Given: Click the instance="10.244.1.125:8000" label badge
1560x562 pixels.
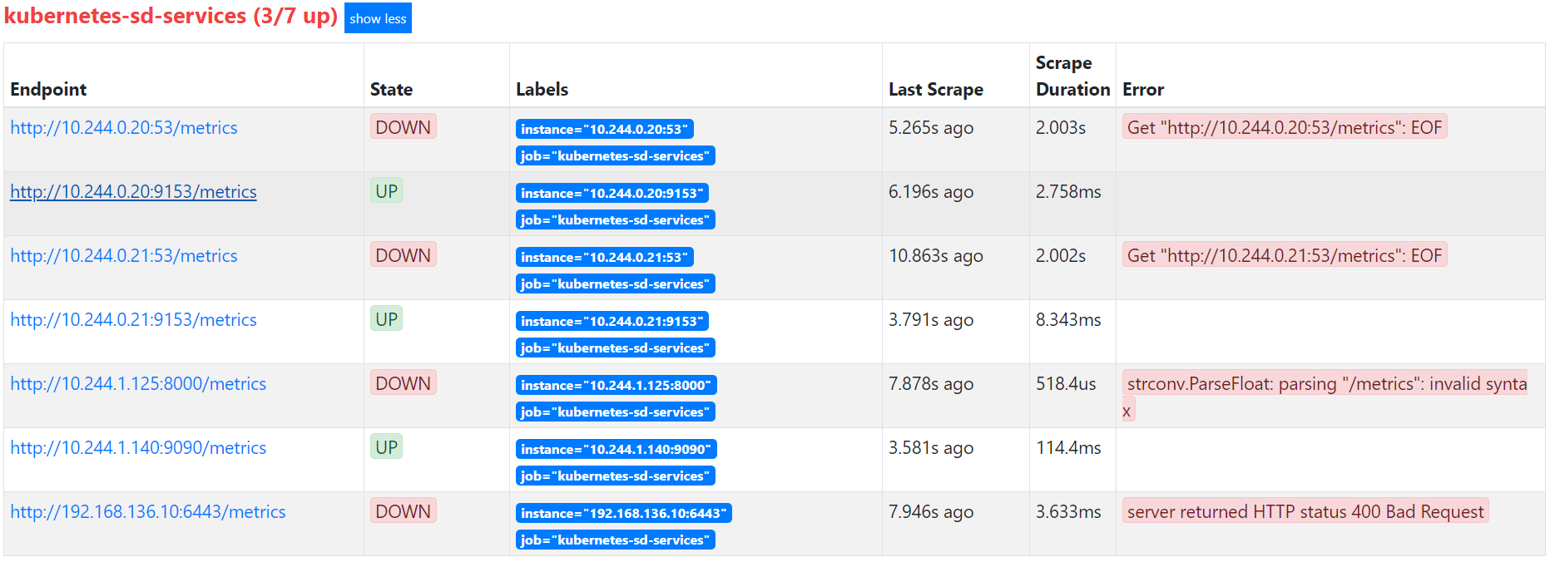Looking at the screenshot, I should point(616,386).
